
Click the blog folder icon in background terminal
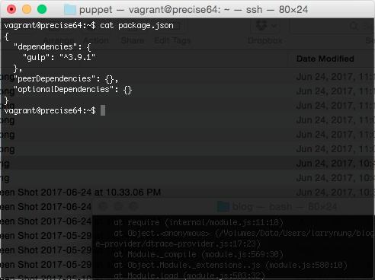click(223, 206)
